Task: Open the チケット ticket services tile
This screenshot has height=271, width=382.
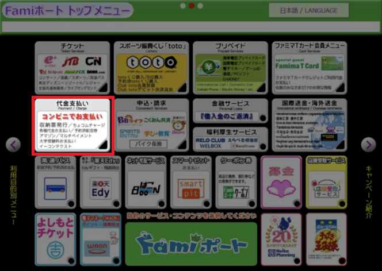Action: (x=72, y=67)
